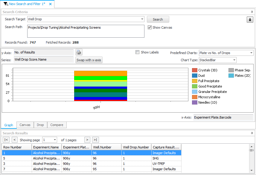Pin the Search Results panel
The image size is (256, 175).
tap(252, 133)
